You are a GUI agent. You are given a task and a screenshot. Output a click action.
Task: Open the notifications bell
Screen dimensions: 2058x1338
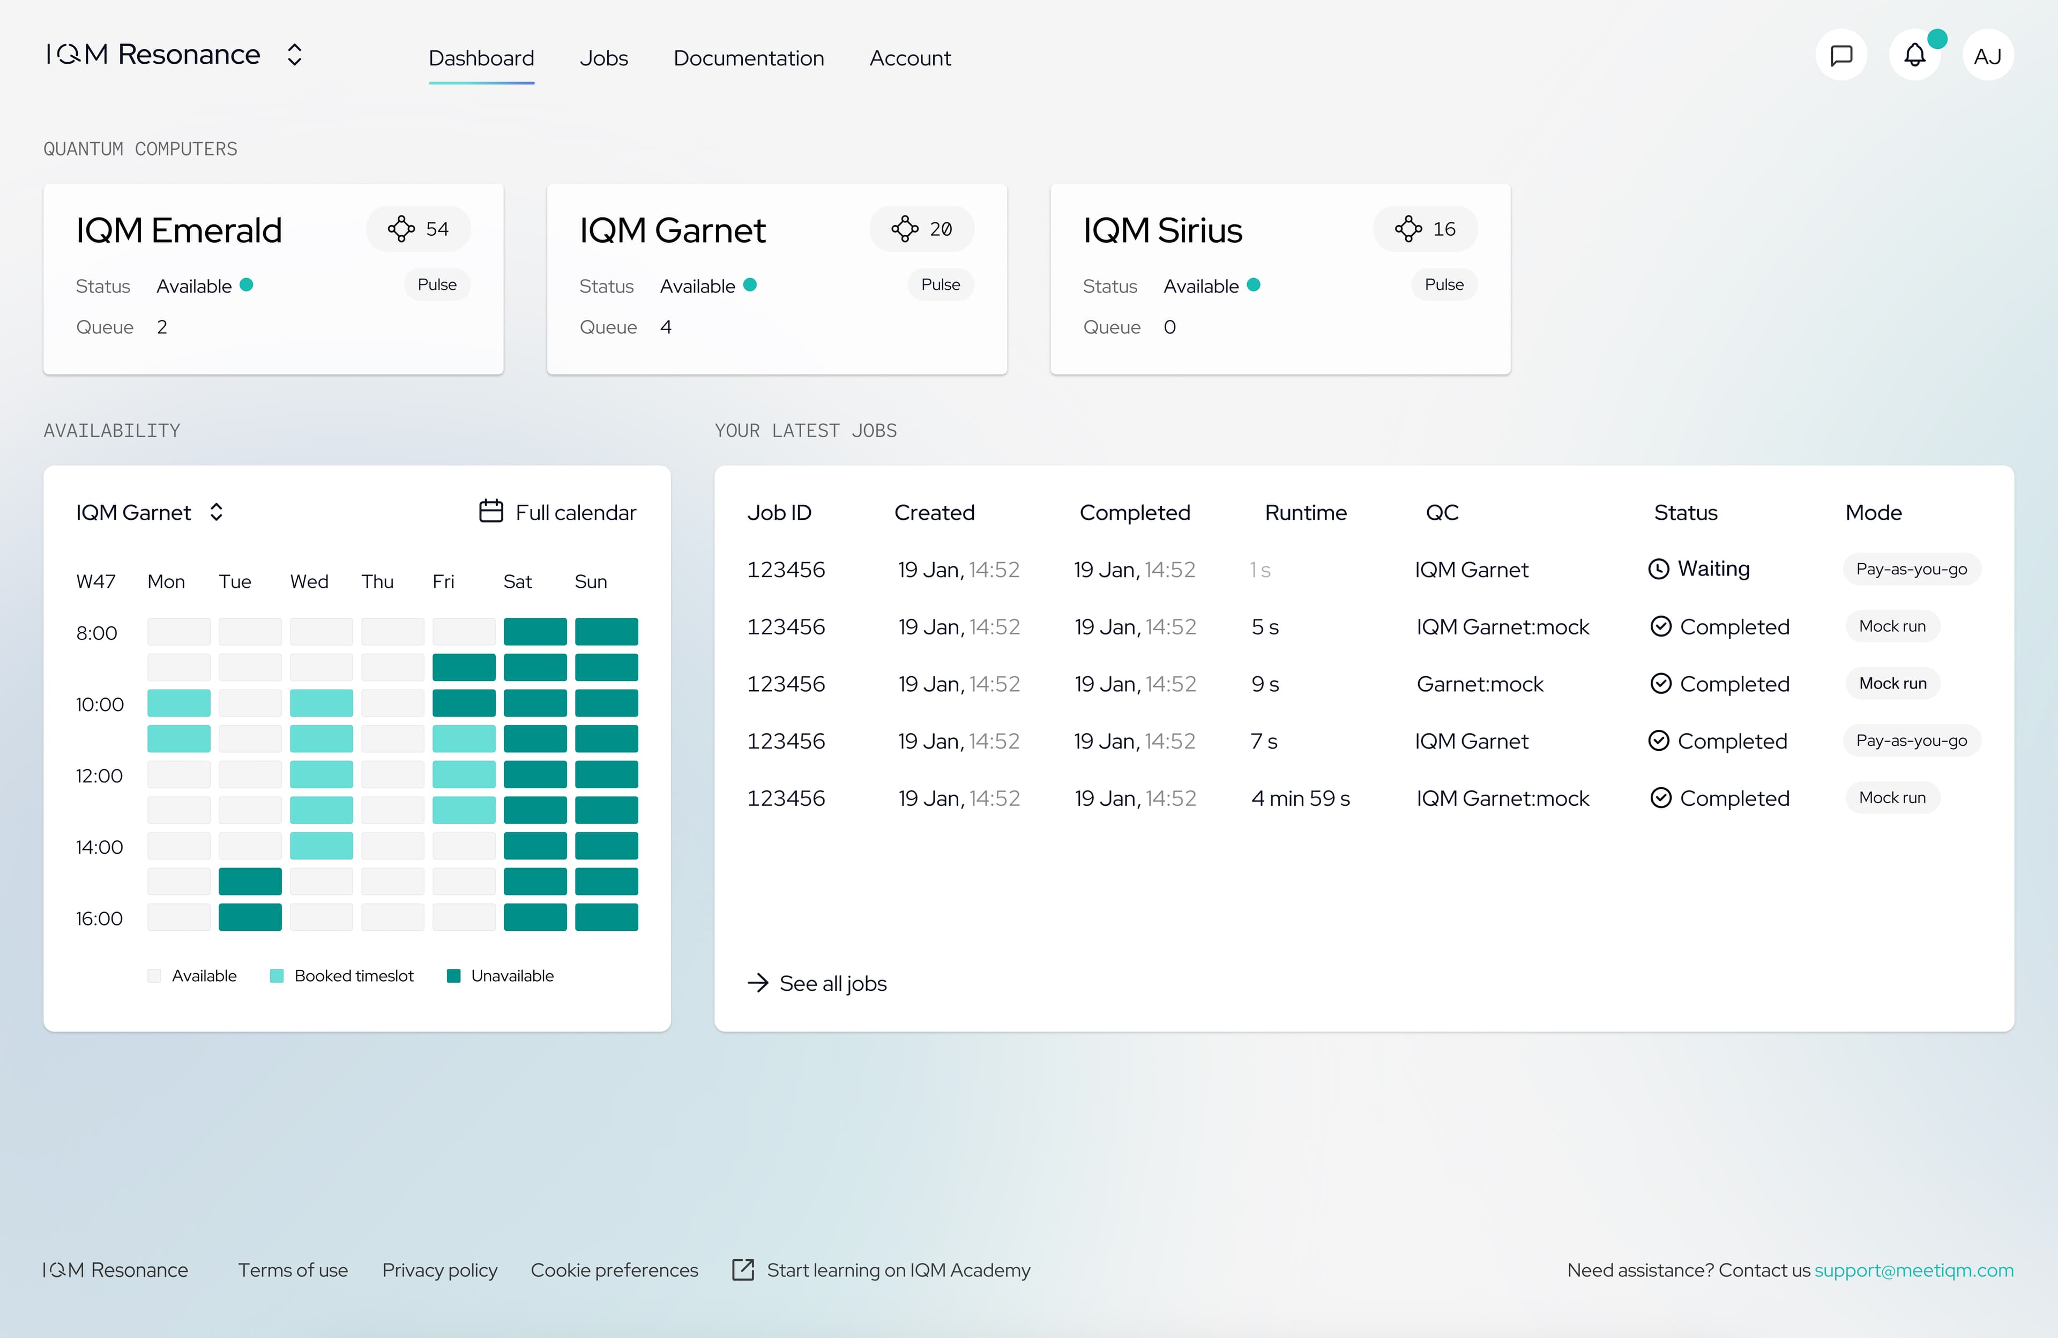pos(1915,55)
